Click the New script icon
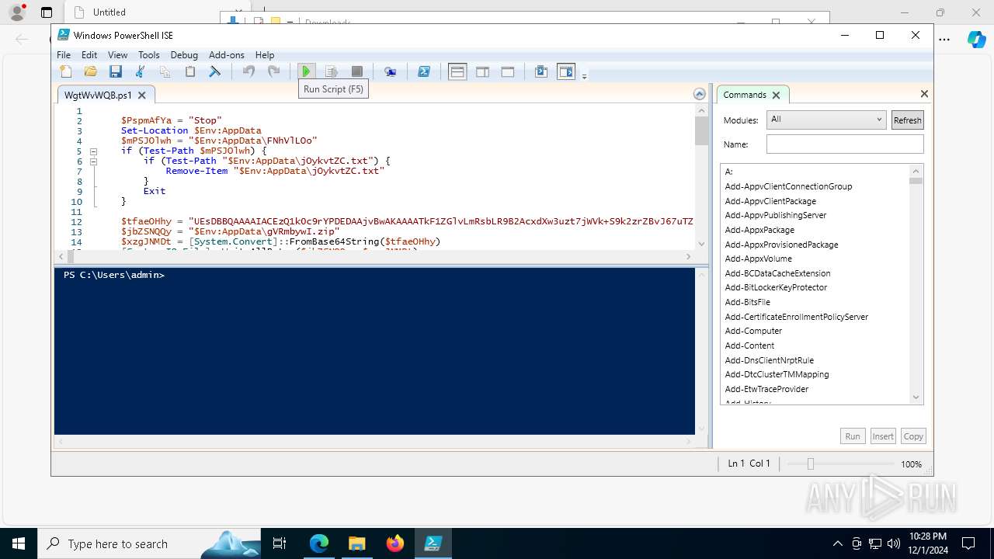The height and width of the screenshot is (559, 994). [66, 71]
